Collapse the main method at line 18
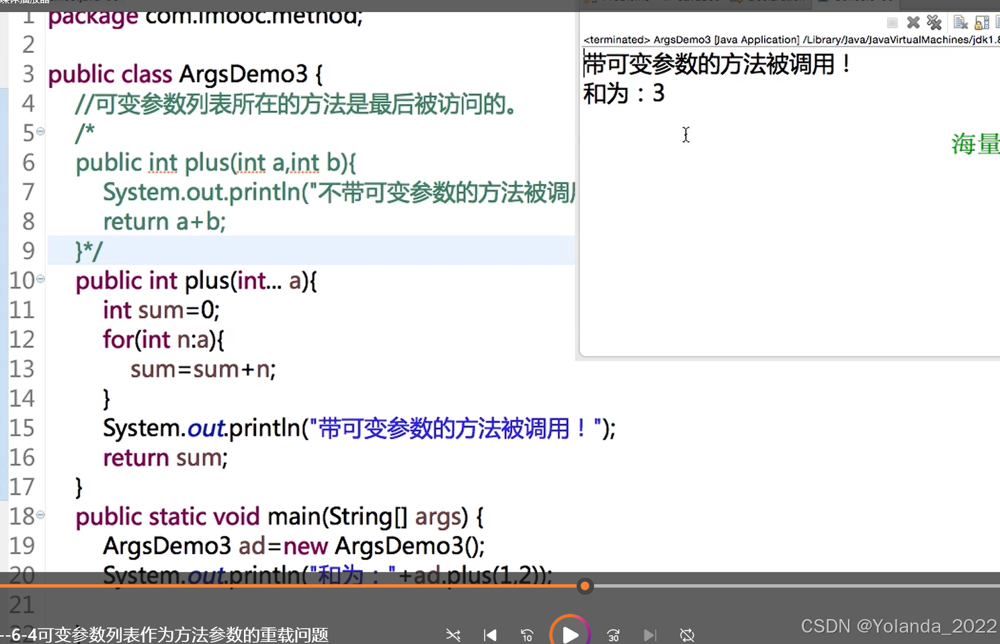This screenshot has height=644, width=1000. 40,515
